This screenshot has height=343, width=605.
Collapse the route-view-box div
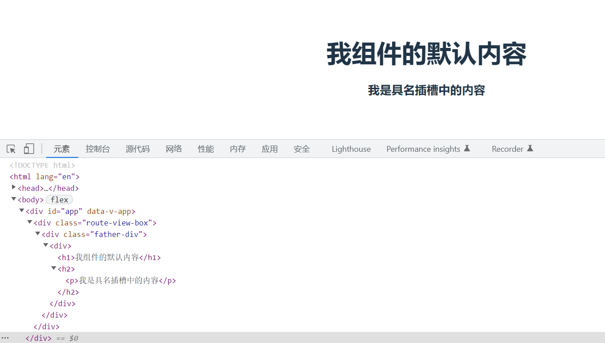[x=29, y=221]
